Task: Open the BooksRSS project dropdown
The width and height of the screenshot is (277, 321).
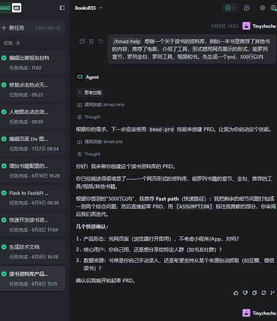Action: (88, 8)
